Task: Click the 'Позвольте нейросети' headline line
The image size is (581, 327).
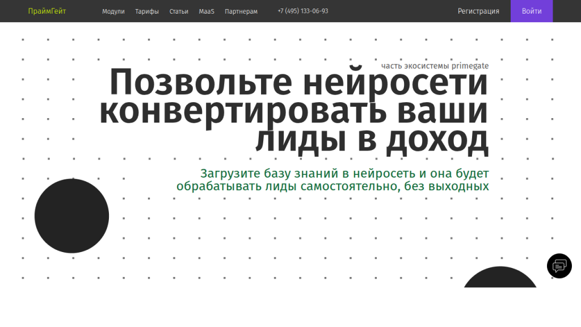Action: pyautogui.click(x=298, y=83)
